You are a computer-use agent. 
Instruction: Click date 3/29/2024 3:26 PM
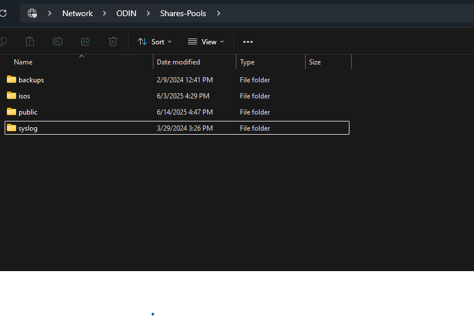(185, 128)
